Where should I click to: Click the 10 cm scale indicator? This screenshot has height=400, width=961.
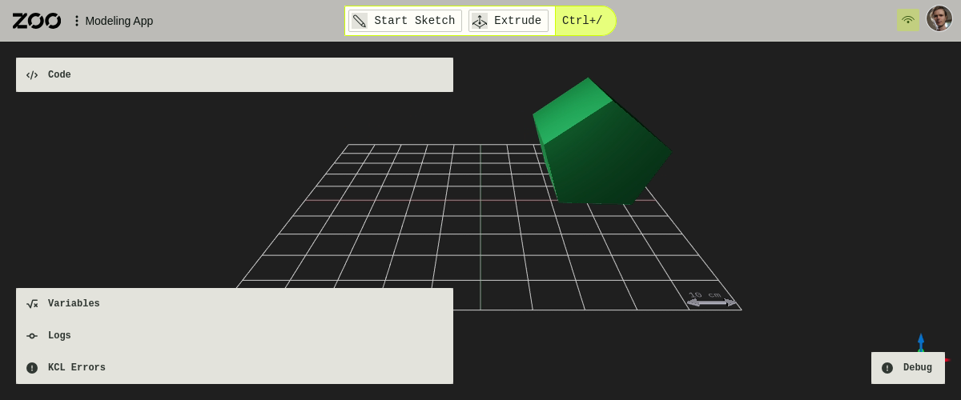(711, 298)
